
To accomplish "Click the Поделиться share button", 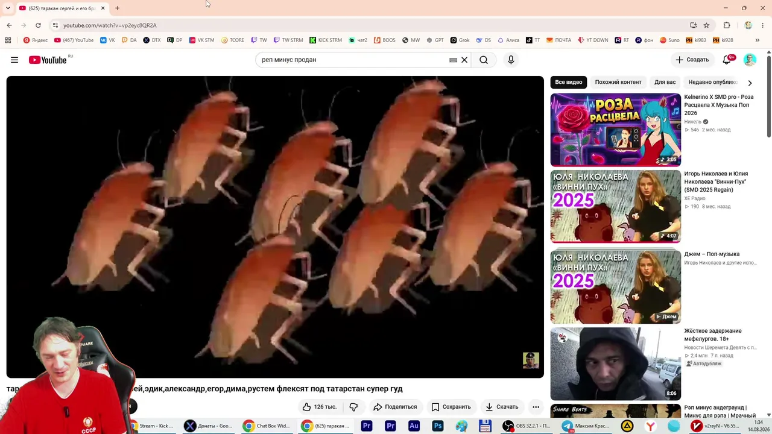I will (x=395, y=407).
